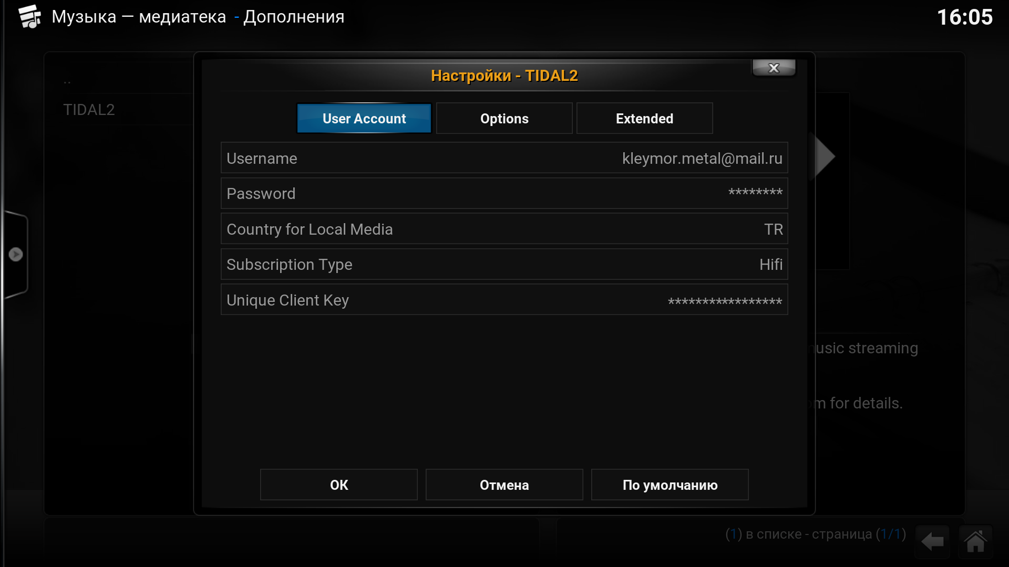
Task: Click the music library icon in header
Action: [x=30, y=17]
